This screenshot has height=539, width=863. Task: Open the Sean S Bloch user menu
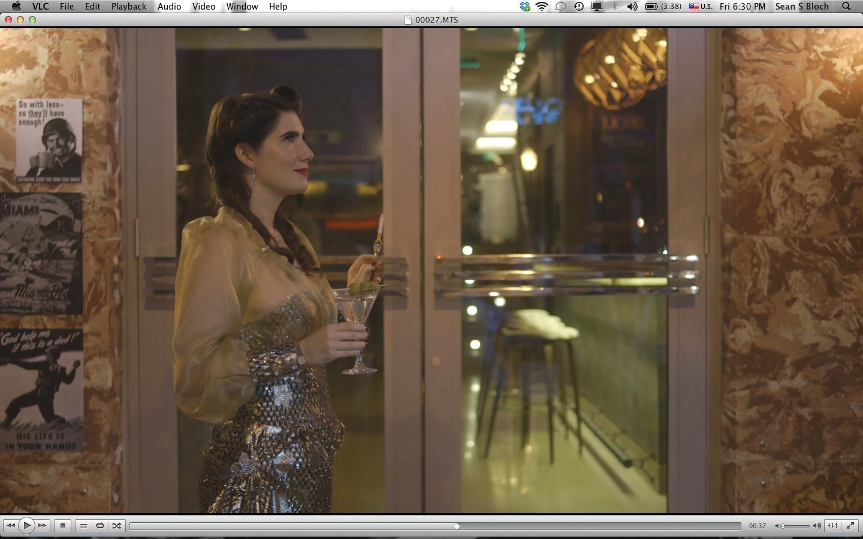tap(802, 7)
